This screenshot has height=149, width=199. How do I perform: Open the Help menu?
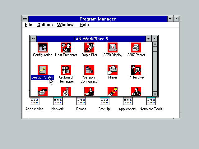tap(84, 25)
